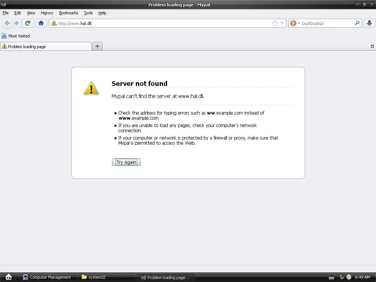This screenshot has height=282, width=376.
Task: Open a new tab with plus button
Action: (x=97, y=46)
